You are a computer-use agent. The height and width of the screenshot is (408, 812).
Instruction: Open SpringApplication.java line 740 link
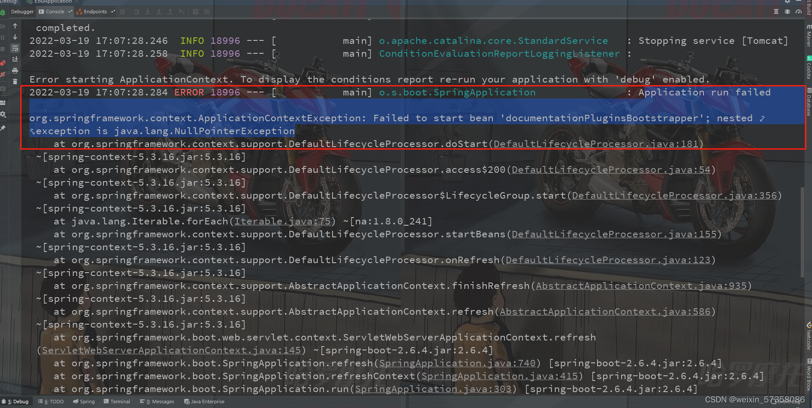pos(457,363)
